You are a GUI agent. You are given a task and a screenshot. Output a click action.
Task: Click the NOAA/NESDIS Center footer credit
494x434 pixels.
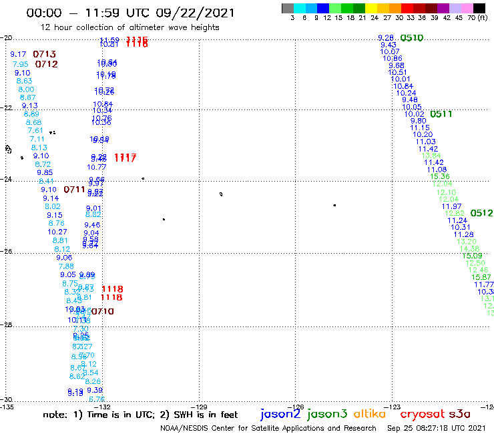click(268, 428)
